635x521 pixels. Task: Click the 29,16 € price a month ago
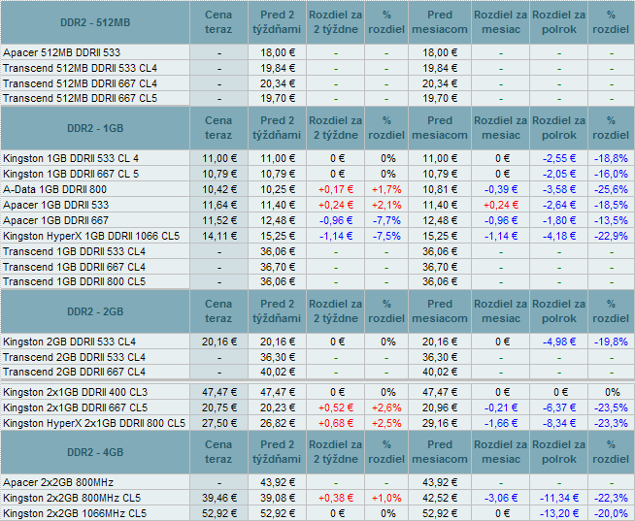pos(440,423)
